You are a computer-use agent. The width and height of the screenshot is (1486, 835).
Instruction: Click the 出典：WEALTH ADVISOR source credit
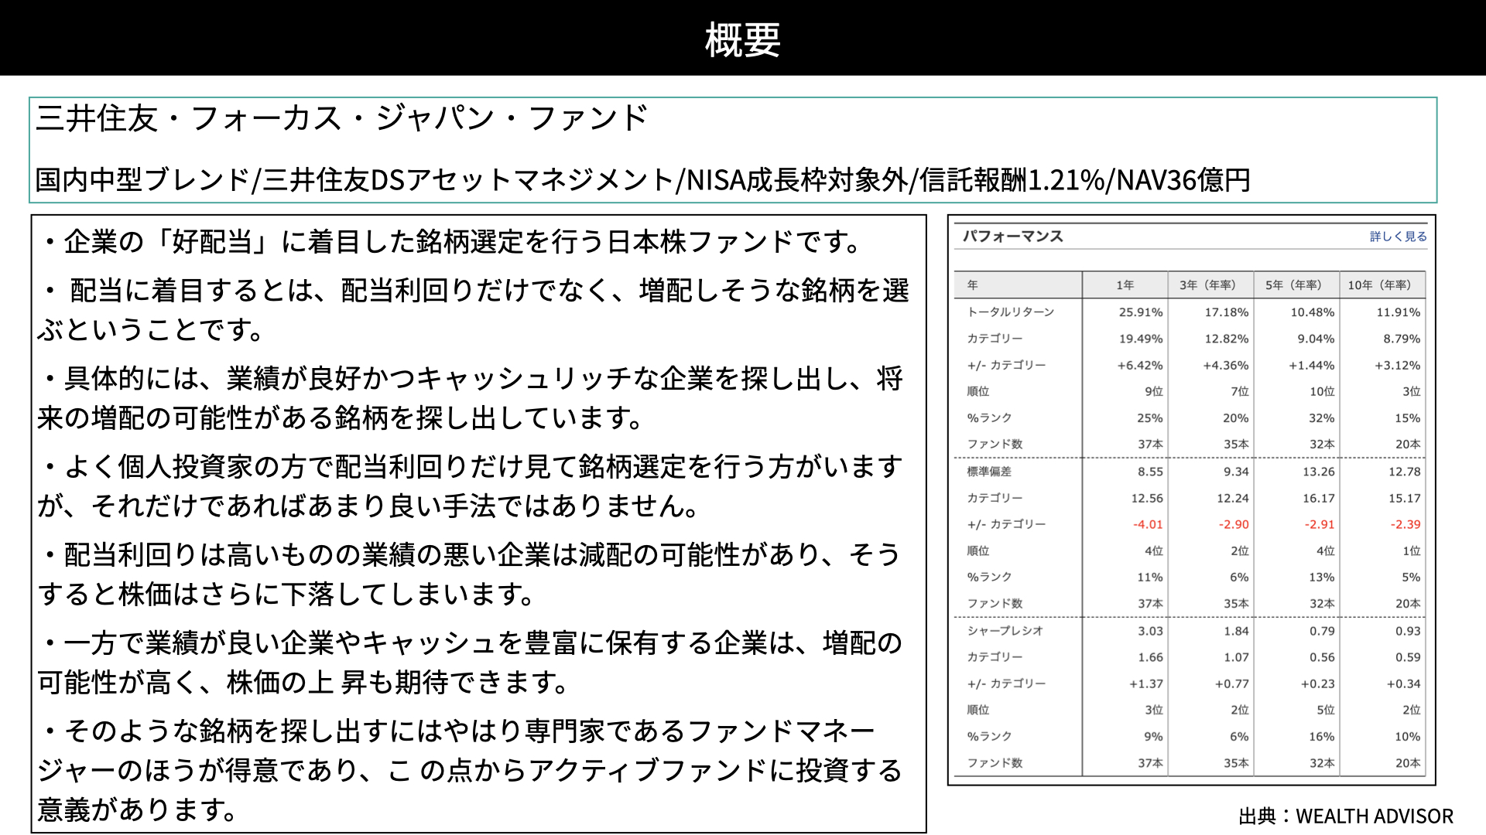pos(1346,816)
